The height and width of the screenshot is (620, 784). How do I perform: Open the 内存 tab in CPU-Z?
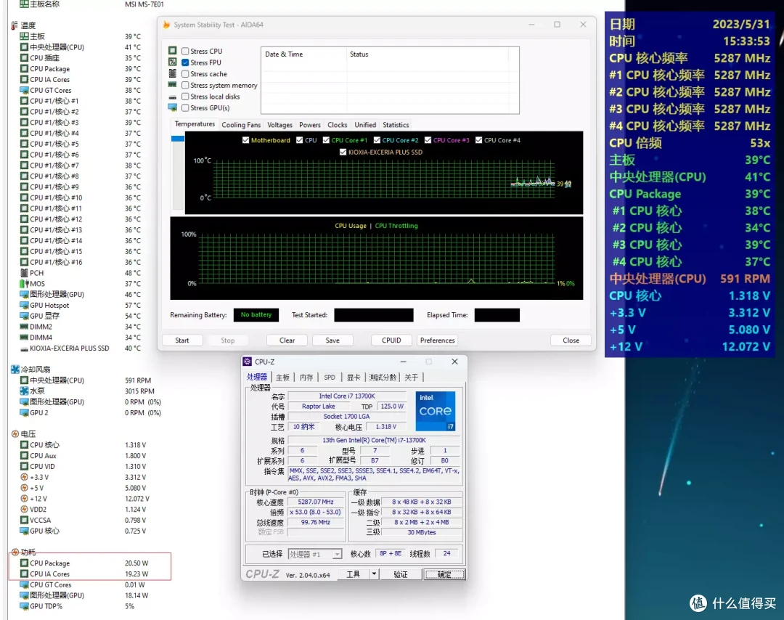pyautogui.click(x=306, y=377)
